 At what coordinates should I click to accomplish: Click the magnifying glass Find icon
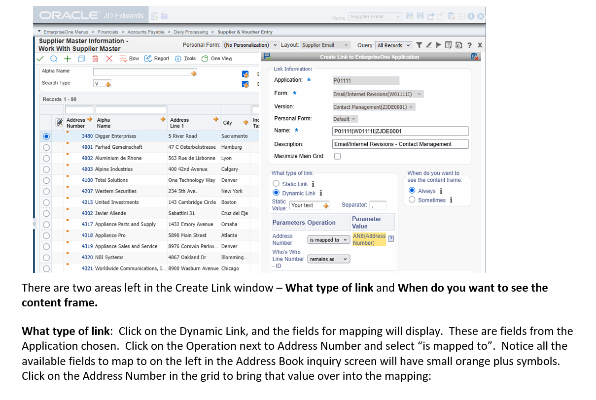[53, 59]
